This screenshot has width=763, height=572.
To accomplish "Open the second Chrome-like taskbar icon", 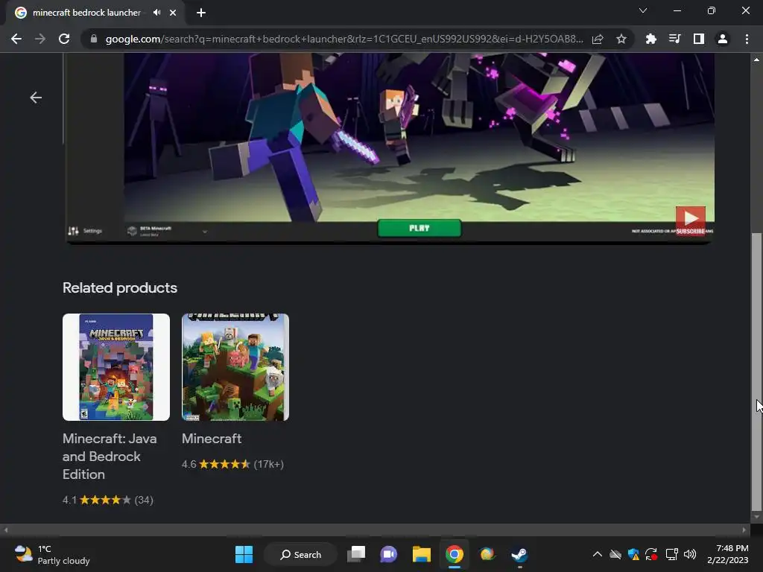I will (487, 554).
